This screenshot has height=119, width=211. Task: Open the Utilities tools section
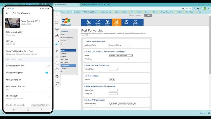point(126,22)
